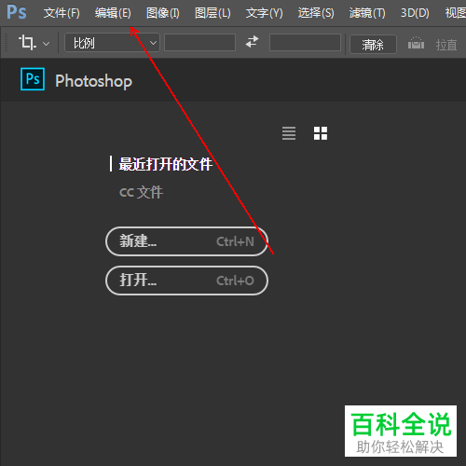Click the 拉直 straighten label

(446, 45)
